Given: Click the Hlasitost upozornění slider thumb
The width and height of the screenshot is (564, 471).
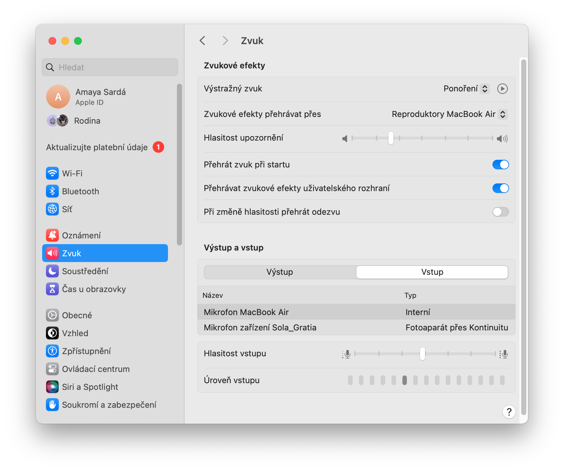Looking at the screenshot, I should pyautogui.click(x=391, y=138).
